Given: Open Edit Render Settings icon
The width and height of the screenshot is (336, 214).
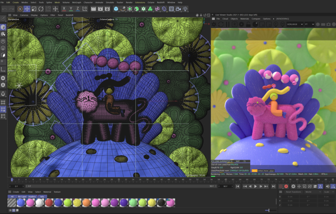Looking at the screenshot, I should coord(107,9).
